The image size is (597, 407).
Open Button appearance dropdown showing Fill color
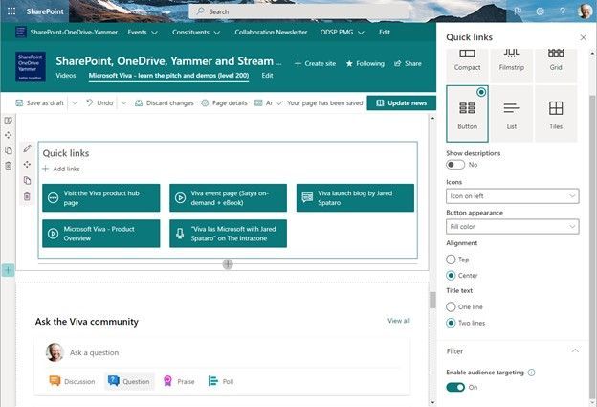(x=513, y=226)
